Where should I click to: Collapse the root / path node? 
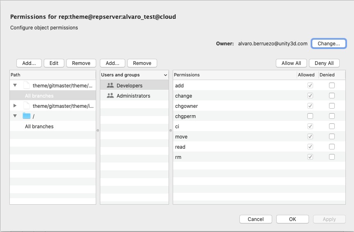coord(15,116)
